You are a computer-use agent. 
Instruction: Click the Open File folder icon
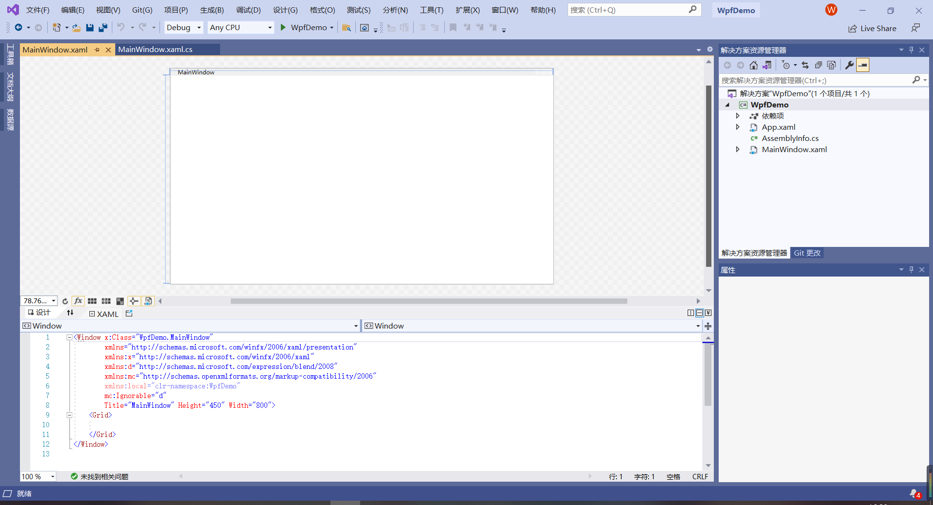[76, 28]
